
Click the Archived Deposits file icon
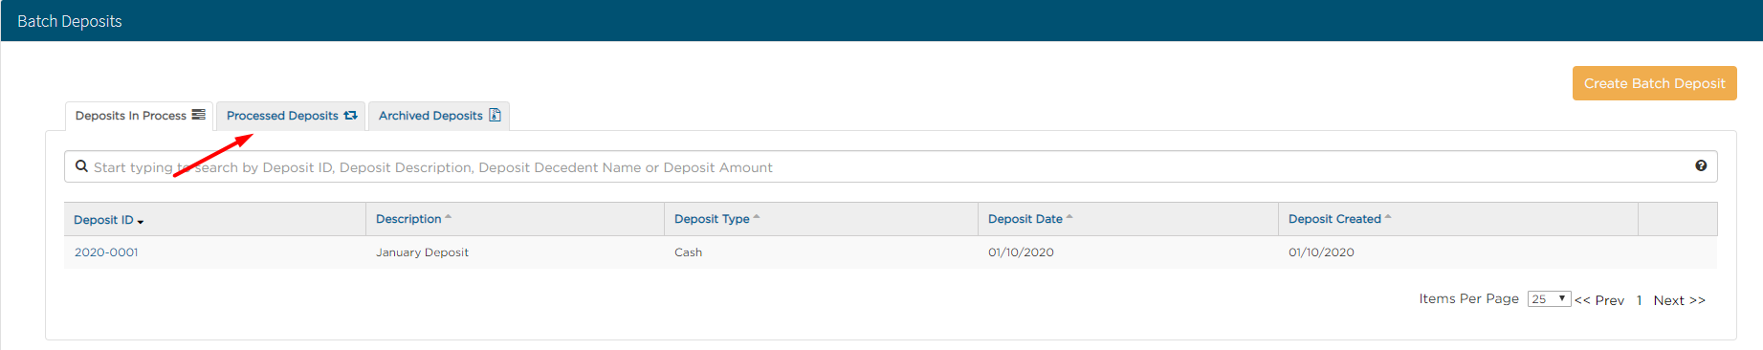coord(495,115)
